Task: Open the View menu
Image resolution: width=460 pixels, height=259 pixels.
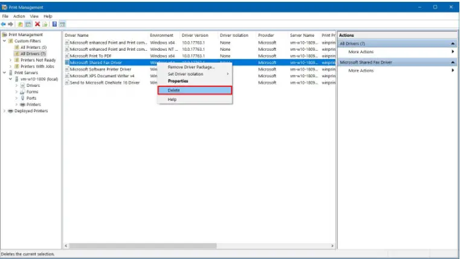Action: [x=34, y=16]
